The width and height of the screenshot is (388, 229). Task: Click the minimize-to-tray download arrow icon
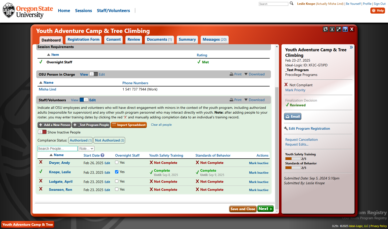pyautogui.click(x=332, y=29)
